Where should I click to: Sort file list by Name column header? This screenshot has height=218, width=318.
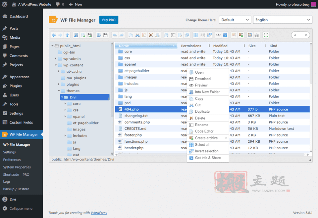tap(146, 46)
